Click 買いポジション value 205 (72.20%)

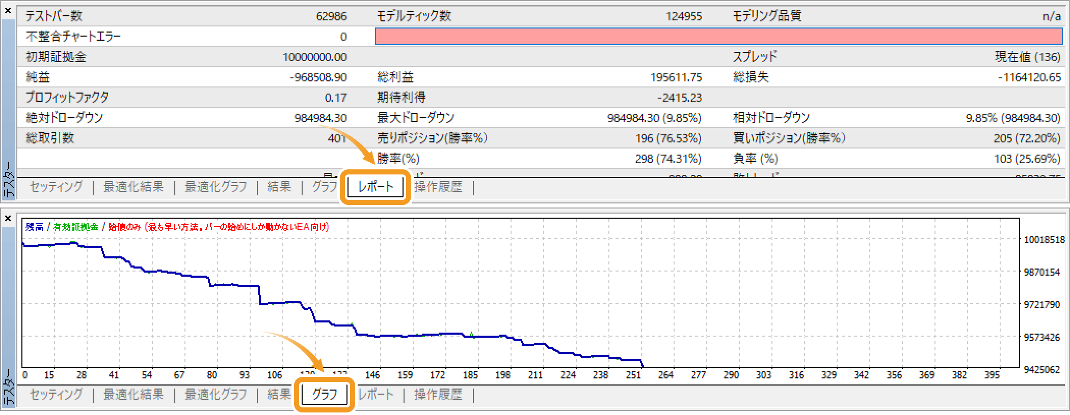tap(1027, 138)
